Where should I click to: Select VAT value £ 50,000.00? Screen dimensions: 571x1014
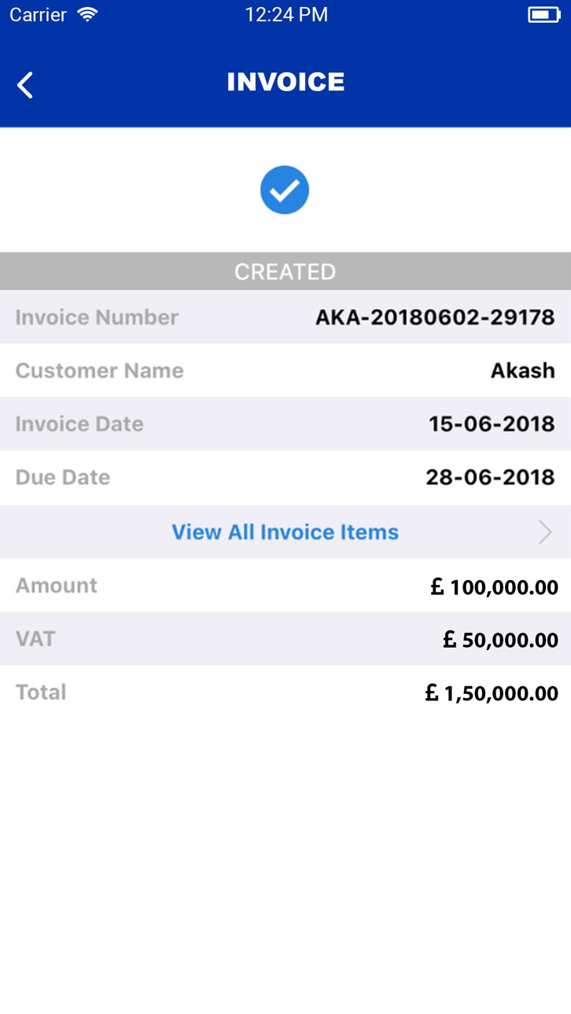click(500, 640)
